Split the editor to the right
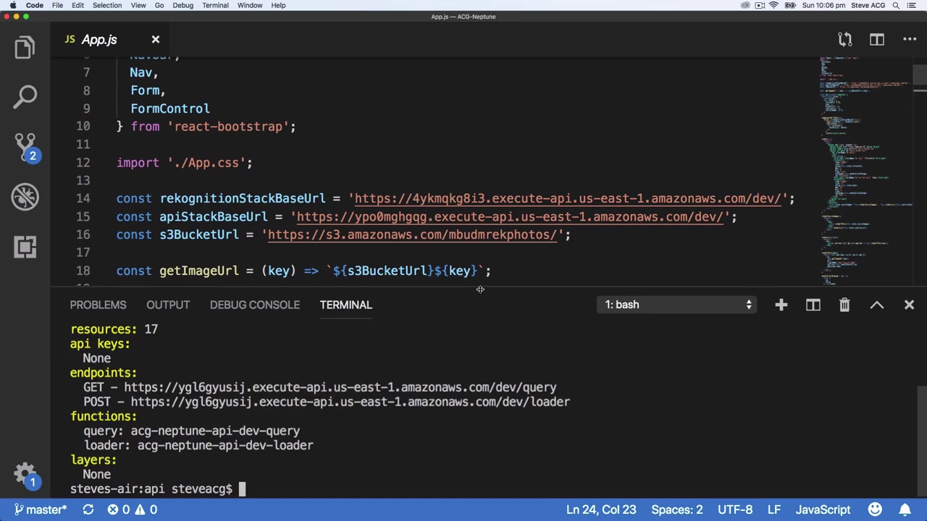 pos(876,40)
